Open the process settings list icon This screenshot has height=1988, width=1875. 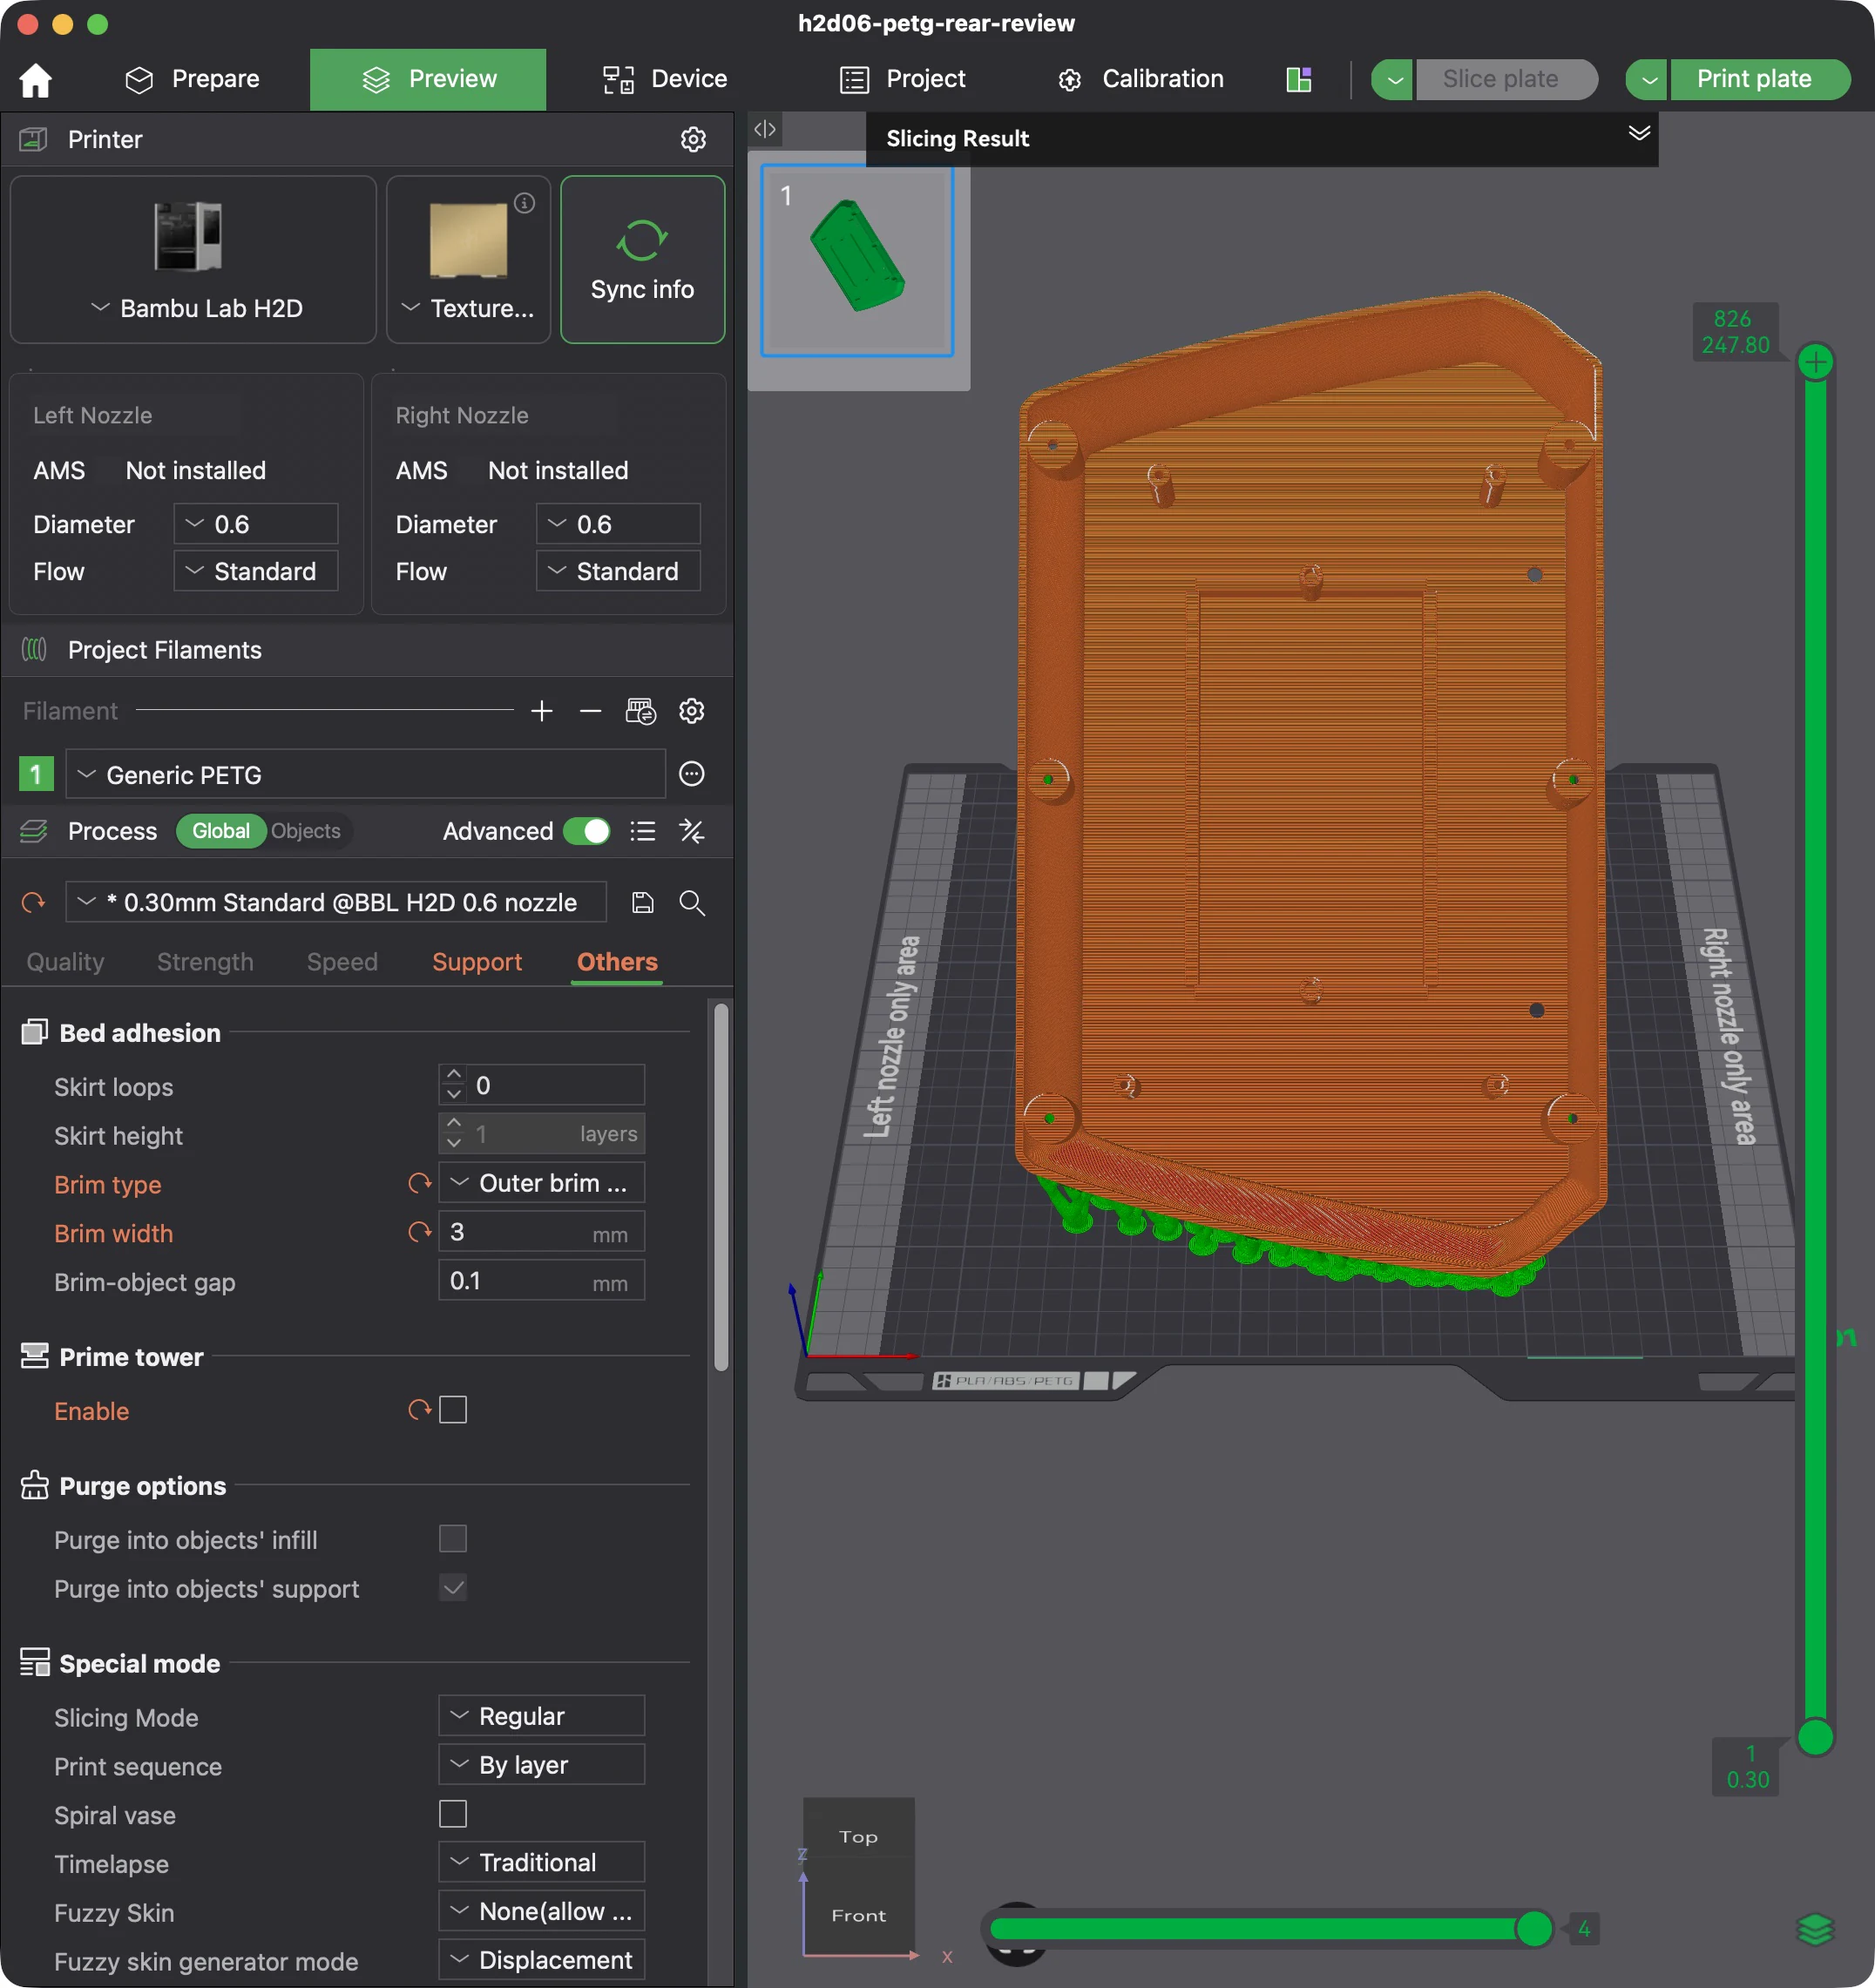[x=643, y=831]
